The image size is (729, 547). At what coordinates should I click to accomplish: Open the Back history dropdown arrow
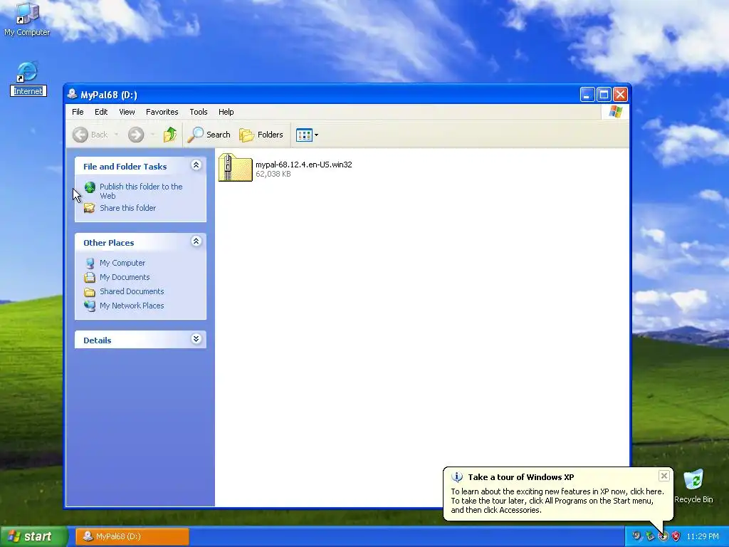click(x=116, y=135)
